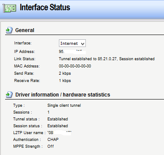Viewport: 164px width, 155px height.
Task: Open the Interface dropdown showing Internet
Action: [72, 43]
